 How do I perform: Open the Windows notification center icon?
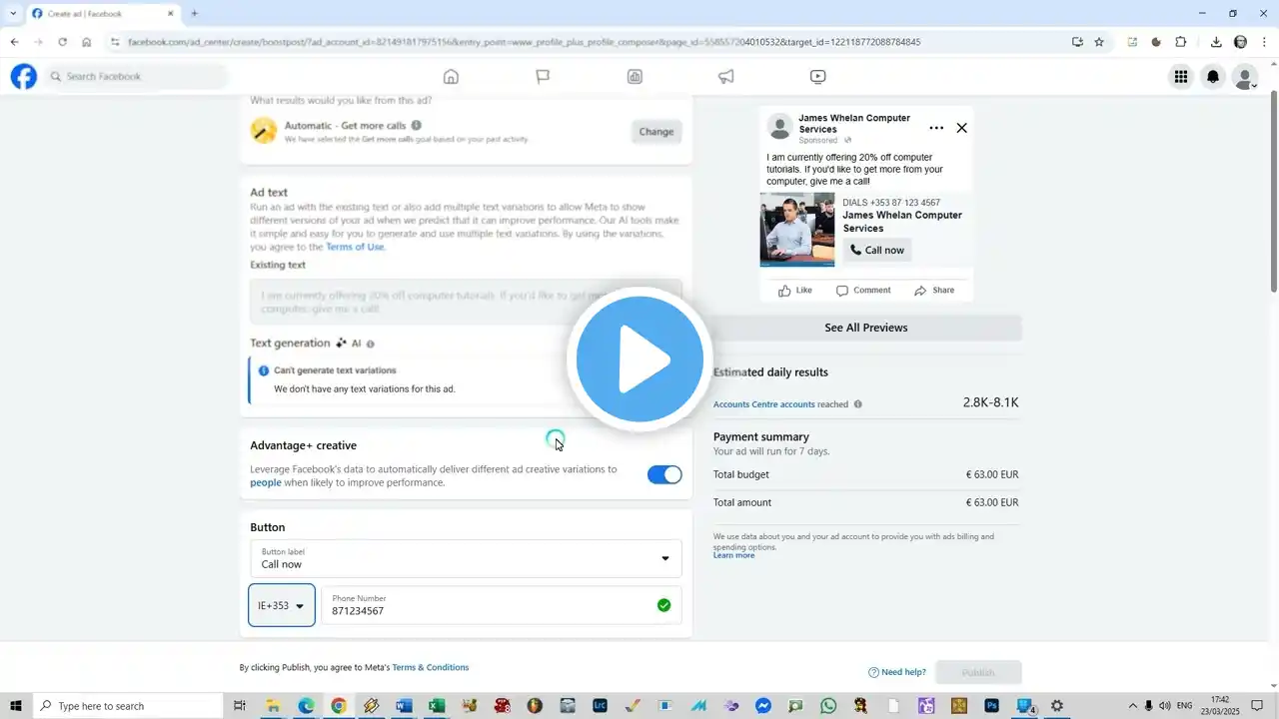tap(1257, 706)
